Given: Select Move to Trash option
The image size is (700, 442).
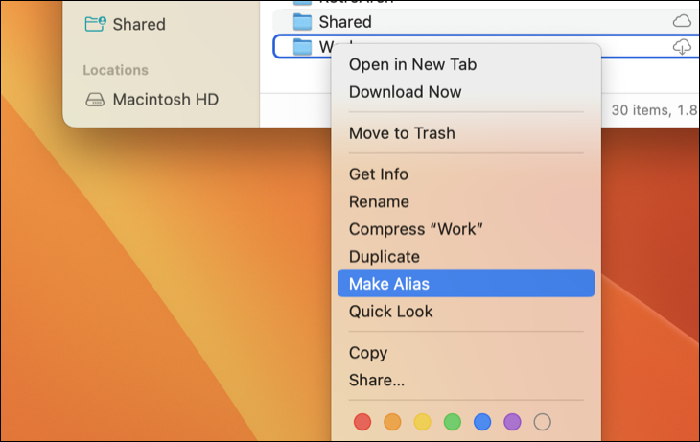Looking at the screenshot, I should [402, 133].
